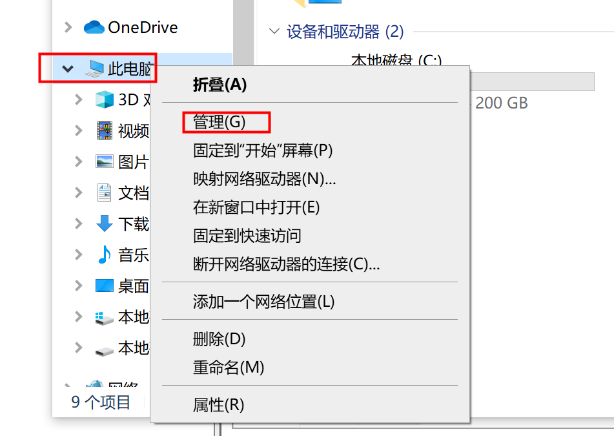614x436 pixels.
Task: Expand the 视频 folder chevron
Action: (79, 130)
